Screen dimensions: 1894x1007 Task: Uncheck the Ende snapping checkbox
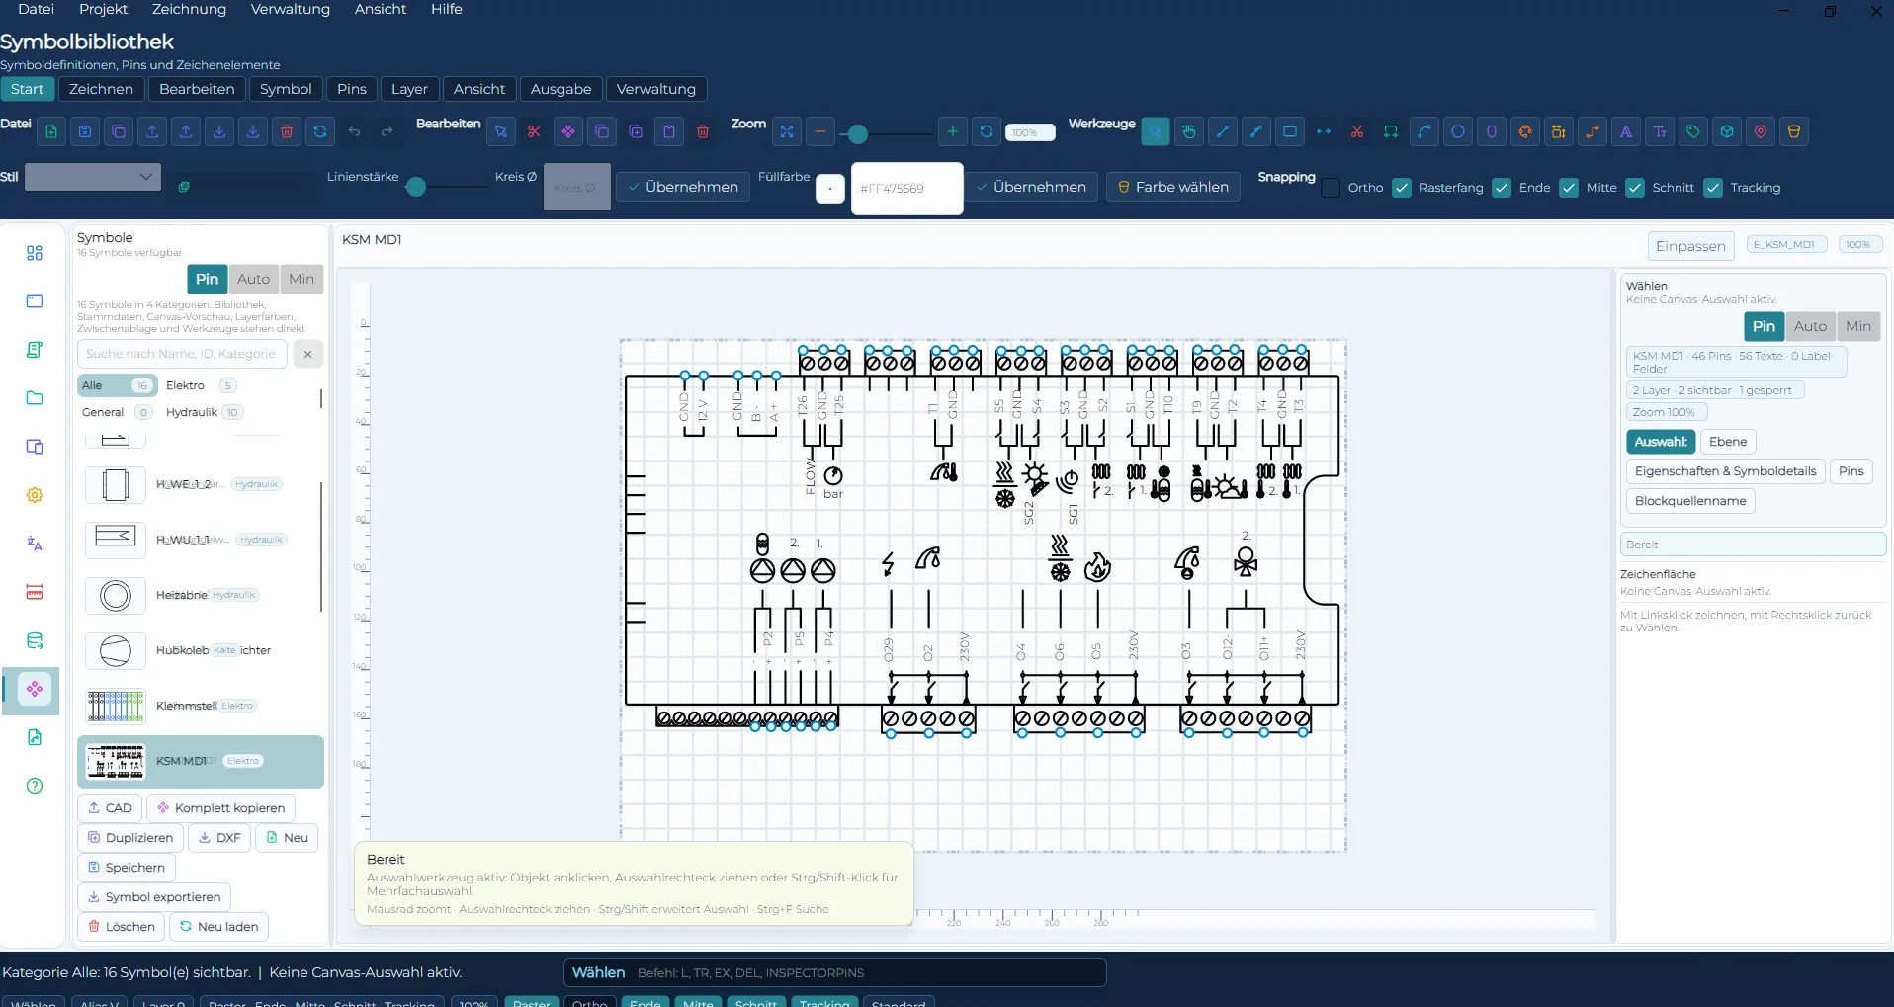[x=1502, y=188]
